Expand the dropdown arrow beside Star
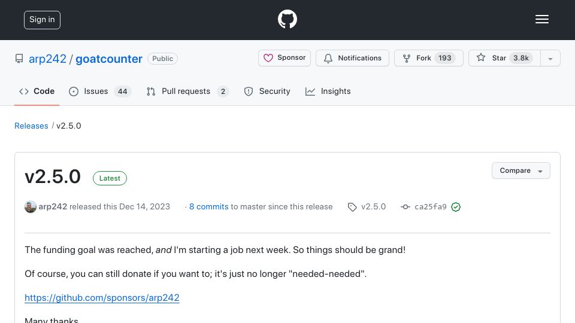Image resolution: width=575 pixels, height=323 pixels. [550, 59]
